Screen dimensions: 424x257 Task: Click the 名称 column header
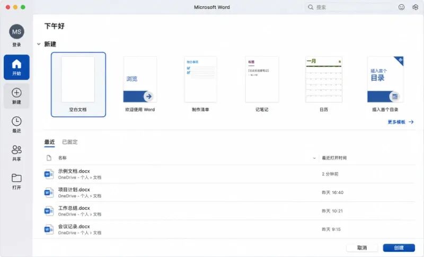(63, 158)
